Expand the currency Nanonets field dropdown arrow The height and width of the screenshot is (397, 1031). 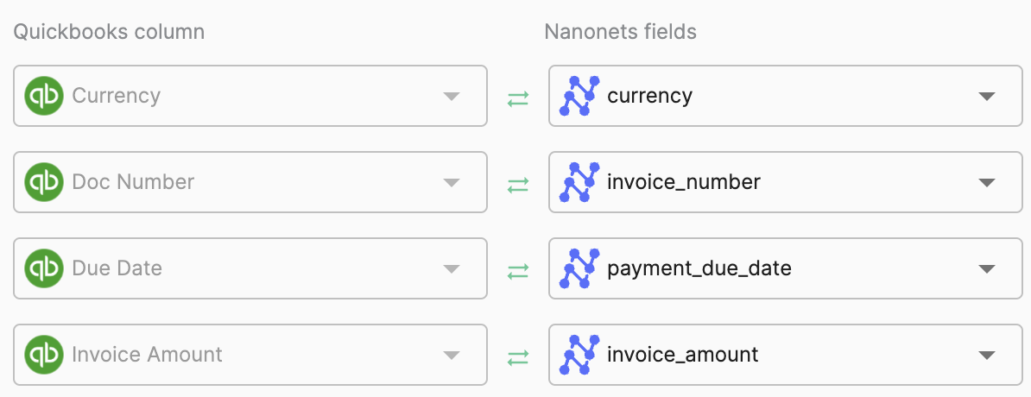(x=987, y=96)
